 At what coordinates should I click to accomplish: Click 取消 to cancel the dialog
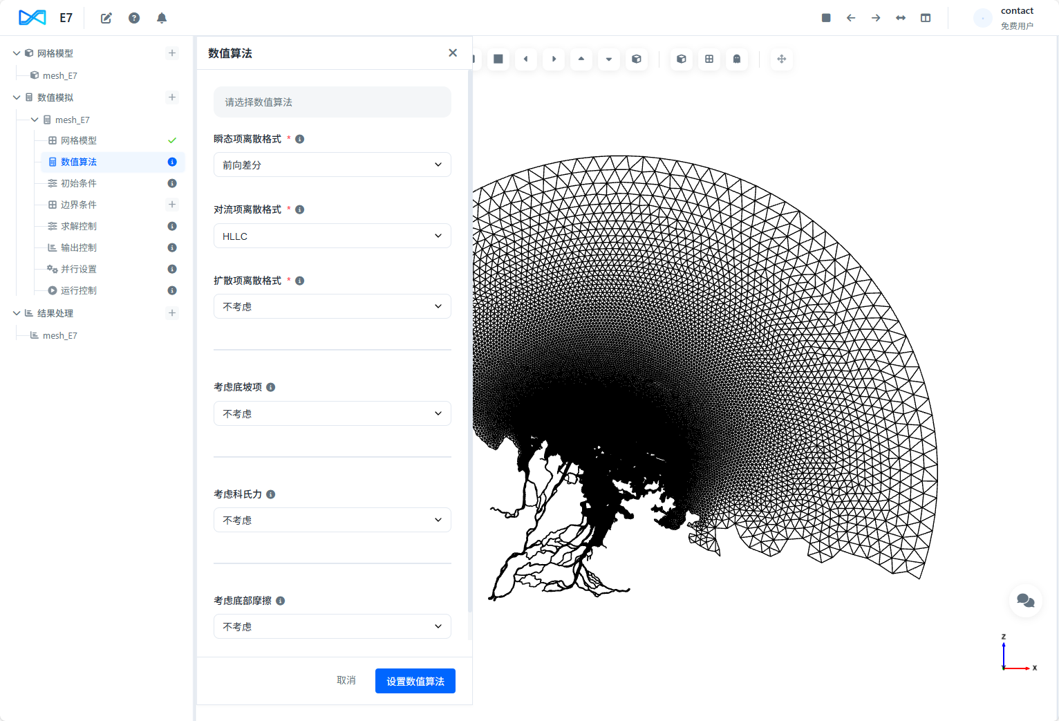[x=346, y=681]
